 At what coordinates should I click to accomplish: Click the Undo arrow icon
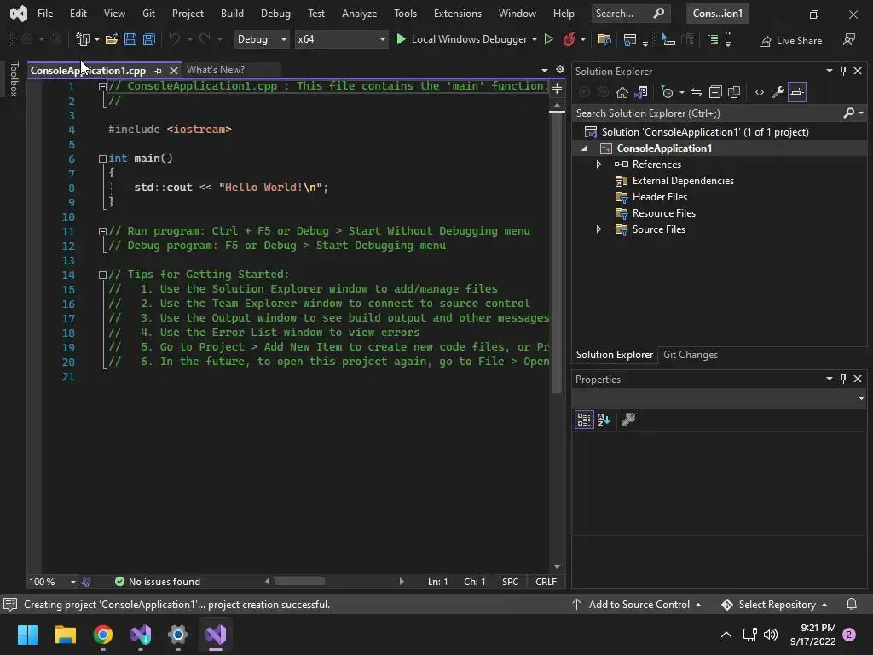click(175, 39)
